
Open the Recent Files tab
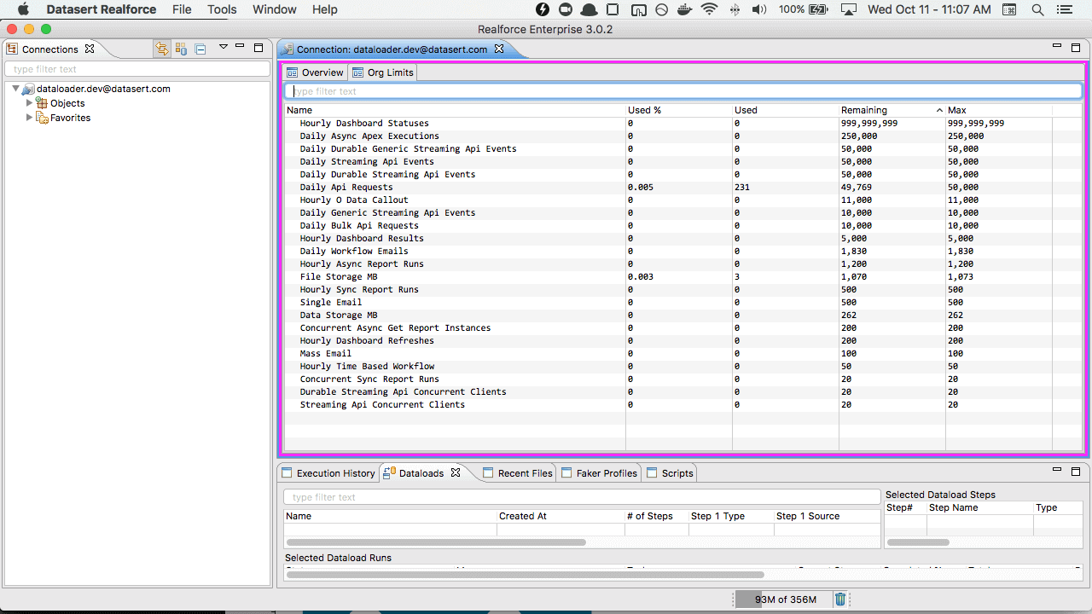click(517, 472)
